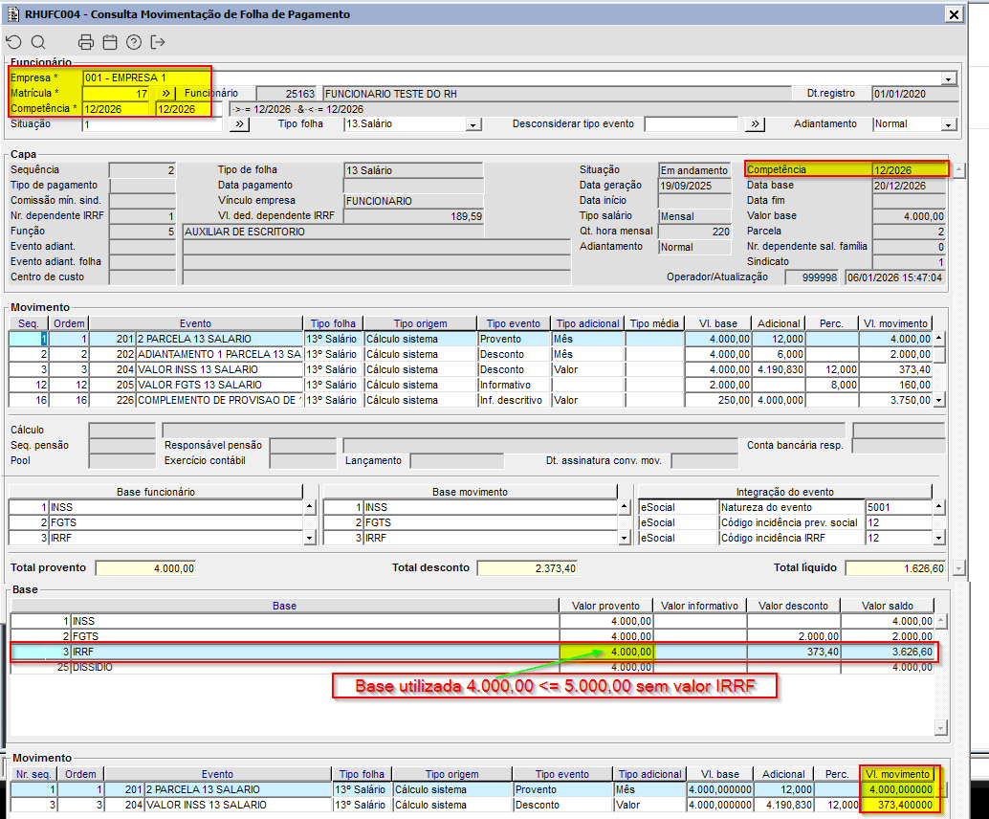This screenshot has height=819, width=989.
Task: Click the Total provento value field
Action: click(x=145, y=568)
